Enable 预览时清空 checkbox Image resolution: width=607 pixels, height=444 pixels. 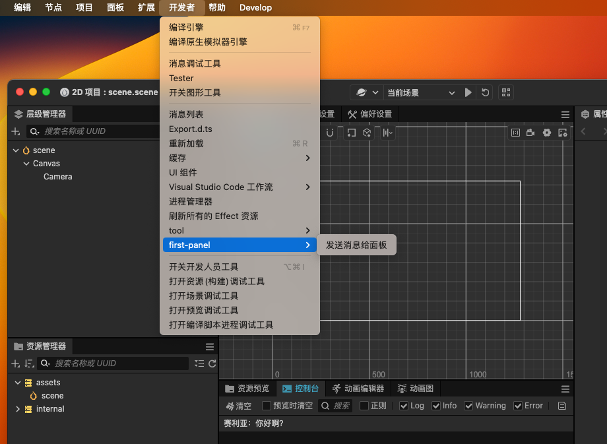click(267, 406)
